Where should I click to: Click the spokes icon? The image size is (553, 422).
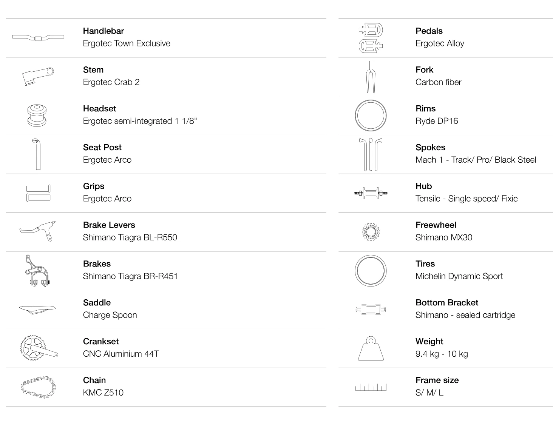tap(371, 154)
